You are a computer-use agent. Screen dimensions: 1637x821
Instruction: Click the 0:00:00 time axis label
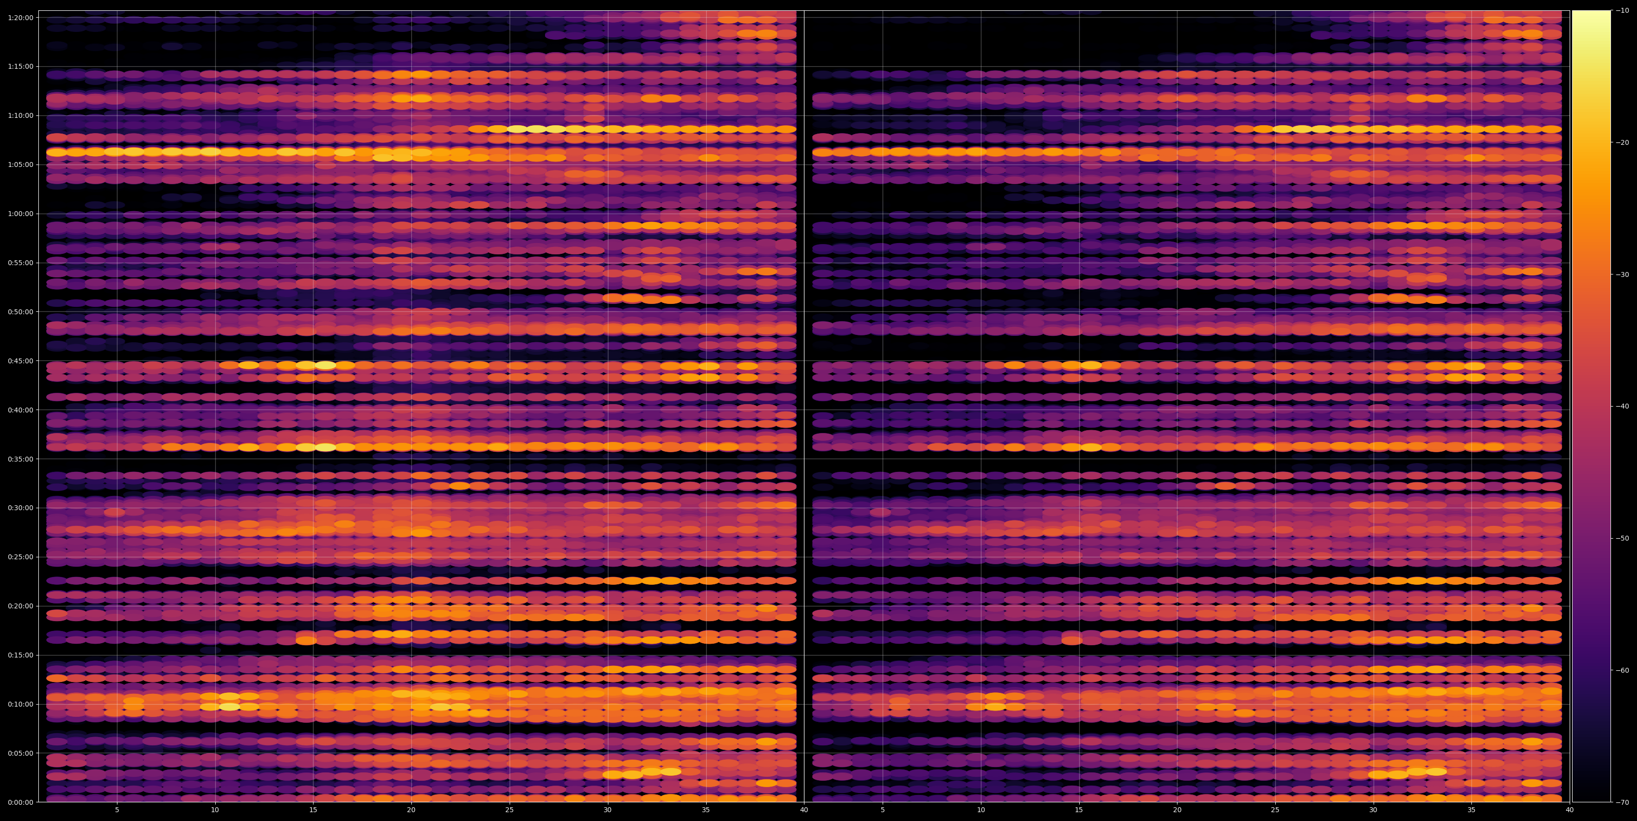coord(20,802)
